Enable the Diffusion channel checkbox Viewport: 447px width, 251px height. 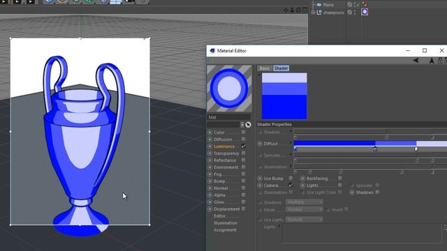click(x=244, y=139)
